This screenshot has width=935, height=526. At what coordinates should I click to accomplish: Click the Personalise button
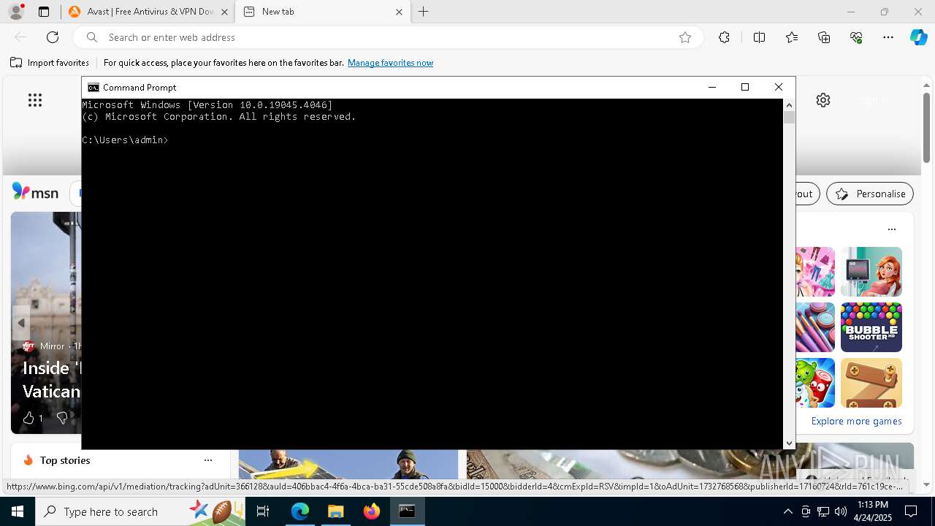[x=870, y=194]
